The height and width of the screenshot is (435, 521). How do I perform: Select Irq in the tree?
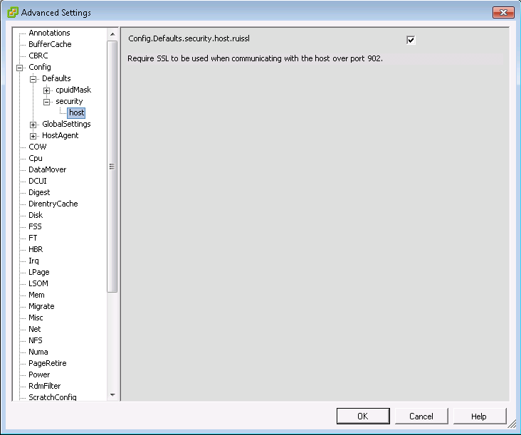pyautogui.click(x=33, y=261)
